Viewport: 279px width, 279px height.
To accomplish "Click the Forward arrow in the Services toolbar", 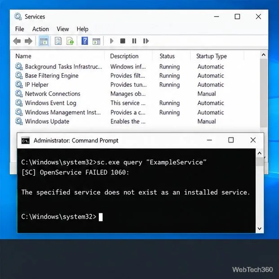I will coord(28,41).
